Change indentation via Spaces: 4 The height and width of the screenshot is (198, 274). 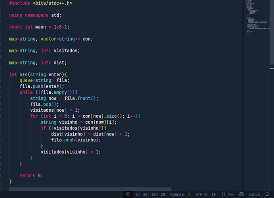pos(180,194)
